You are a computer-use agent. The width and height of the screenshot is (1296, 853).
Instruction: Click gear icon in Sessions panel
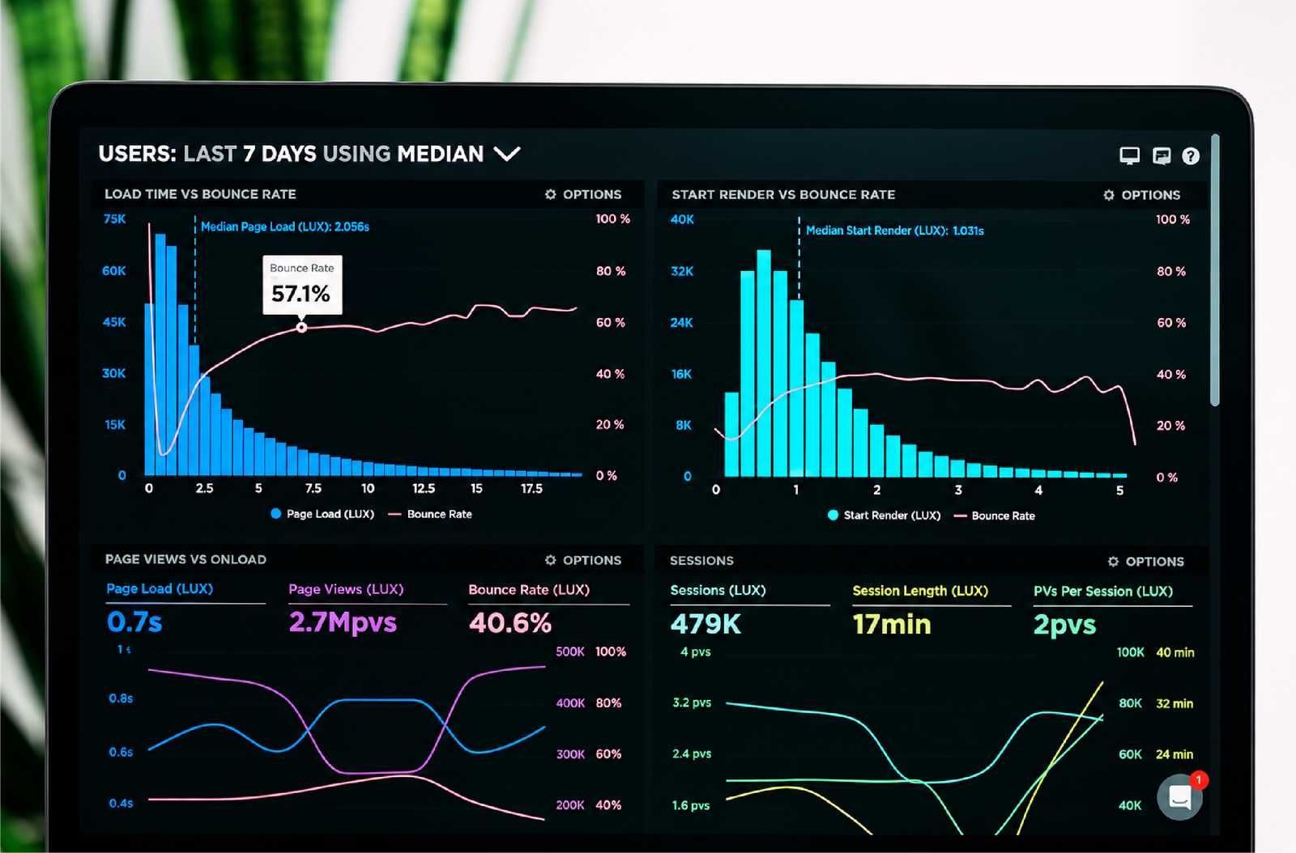tap(1114, 562)
